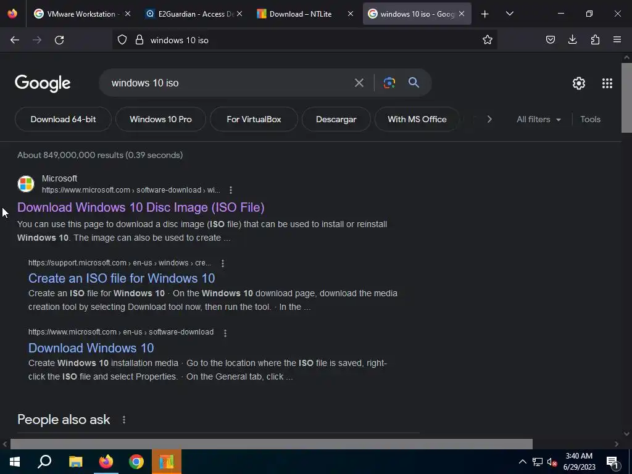Click the Microsoft favicon logo

coord(26,184)
